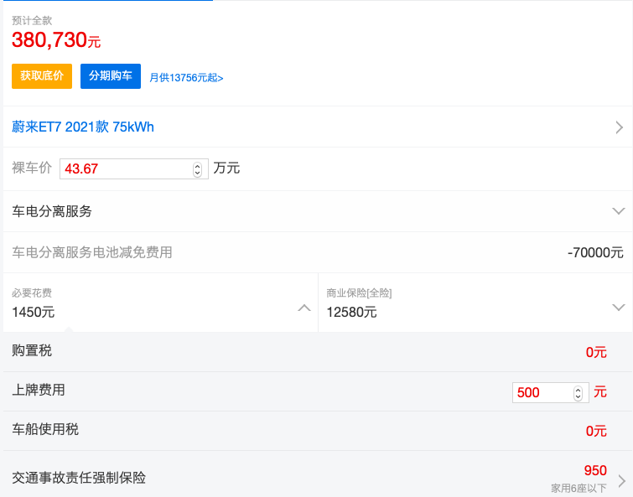Open 交通事故责任强制保险 options via right chevron
This screenshot has height=497, width=633.
coord(622,480)
